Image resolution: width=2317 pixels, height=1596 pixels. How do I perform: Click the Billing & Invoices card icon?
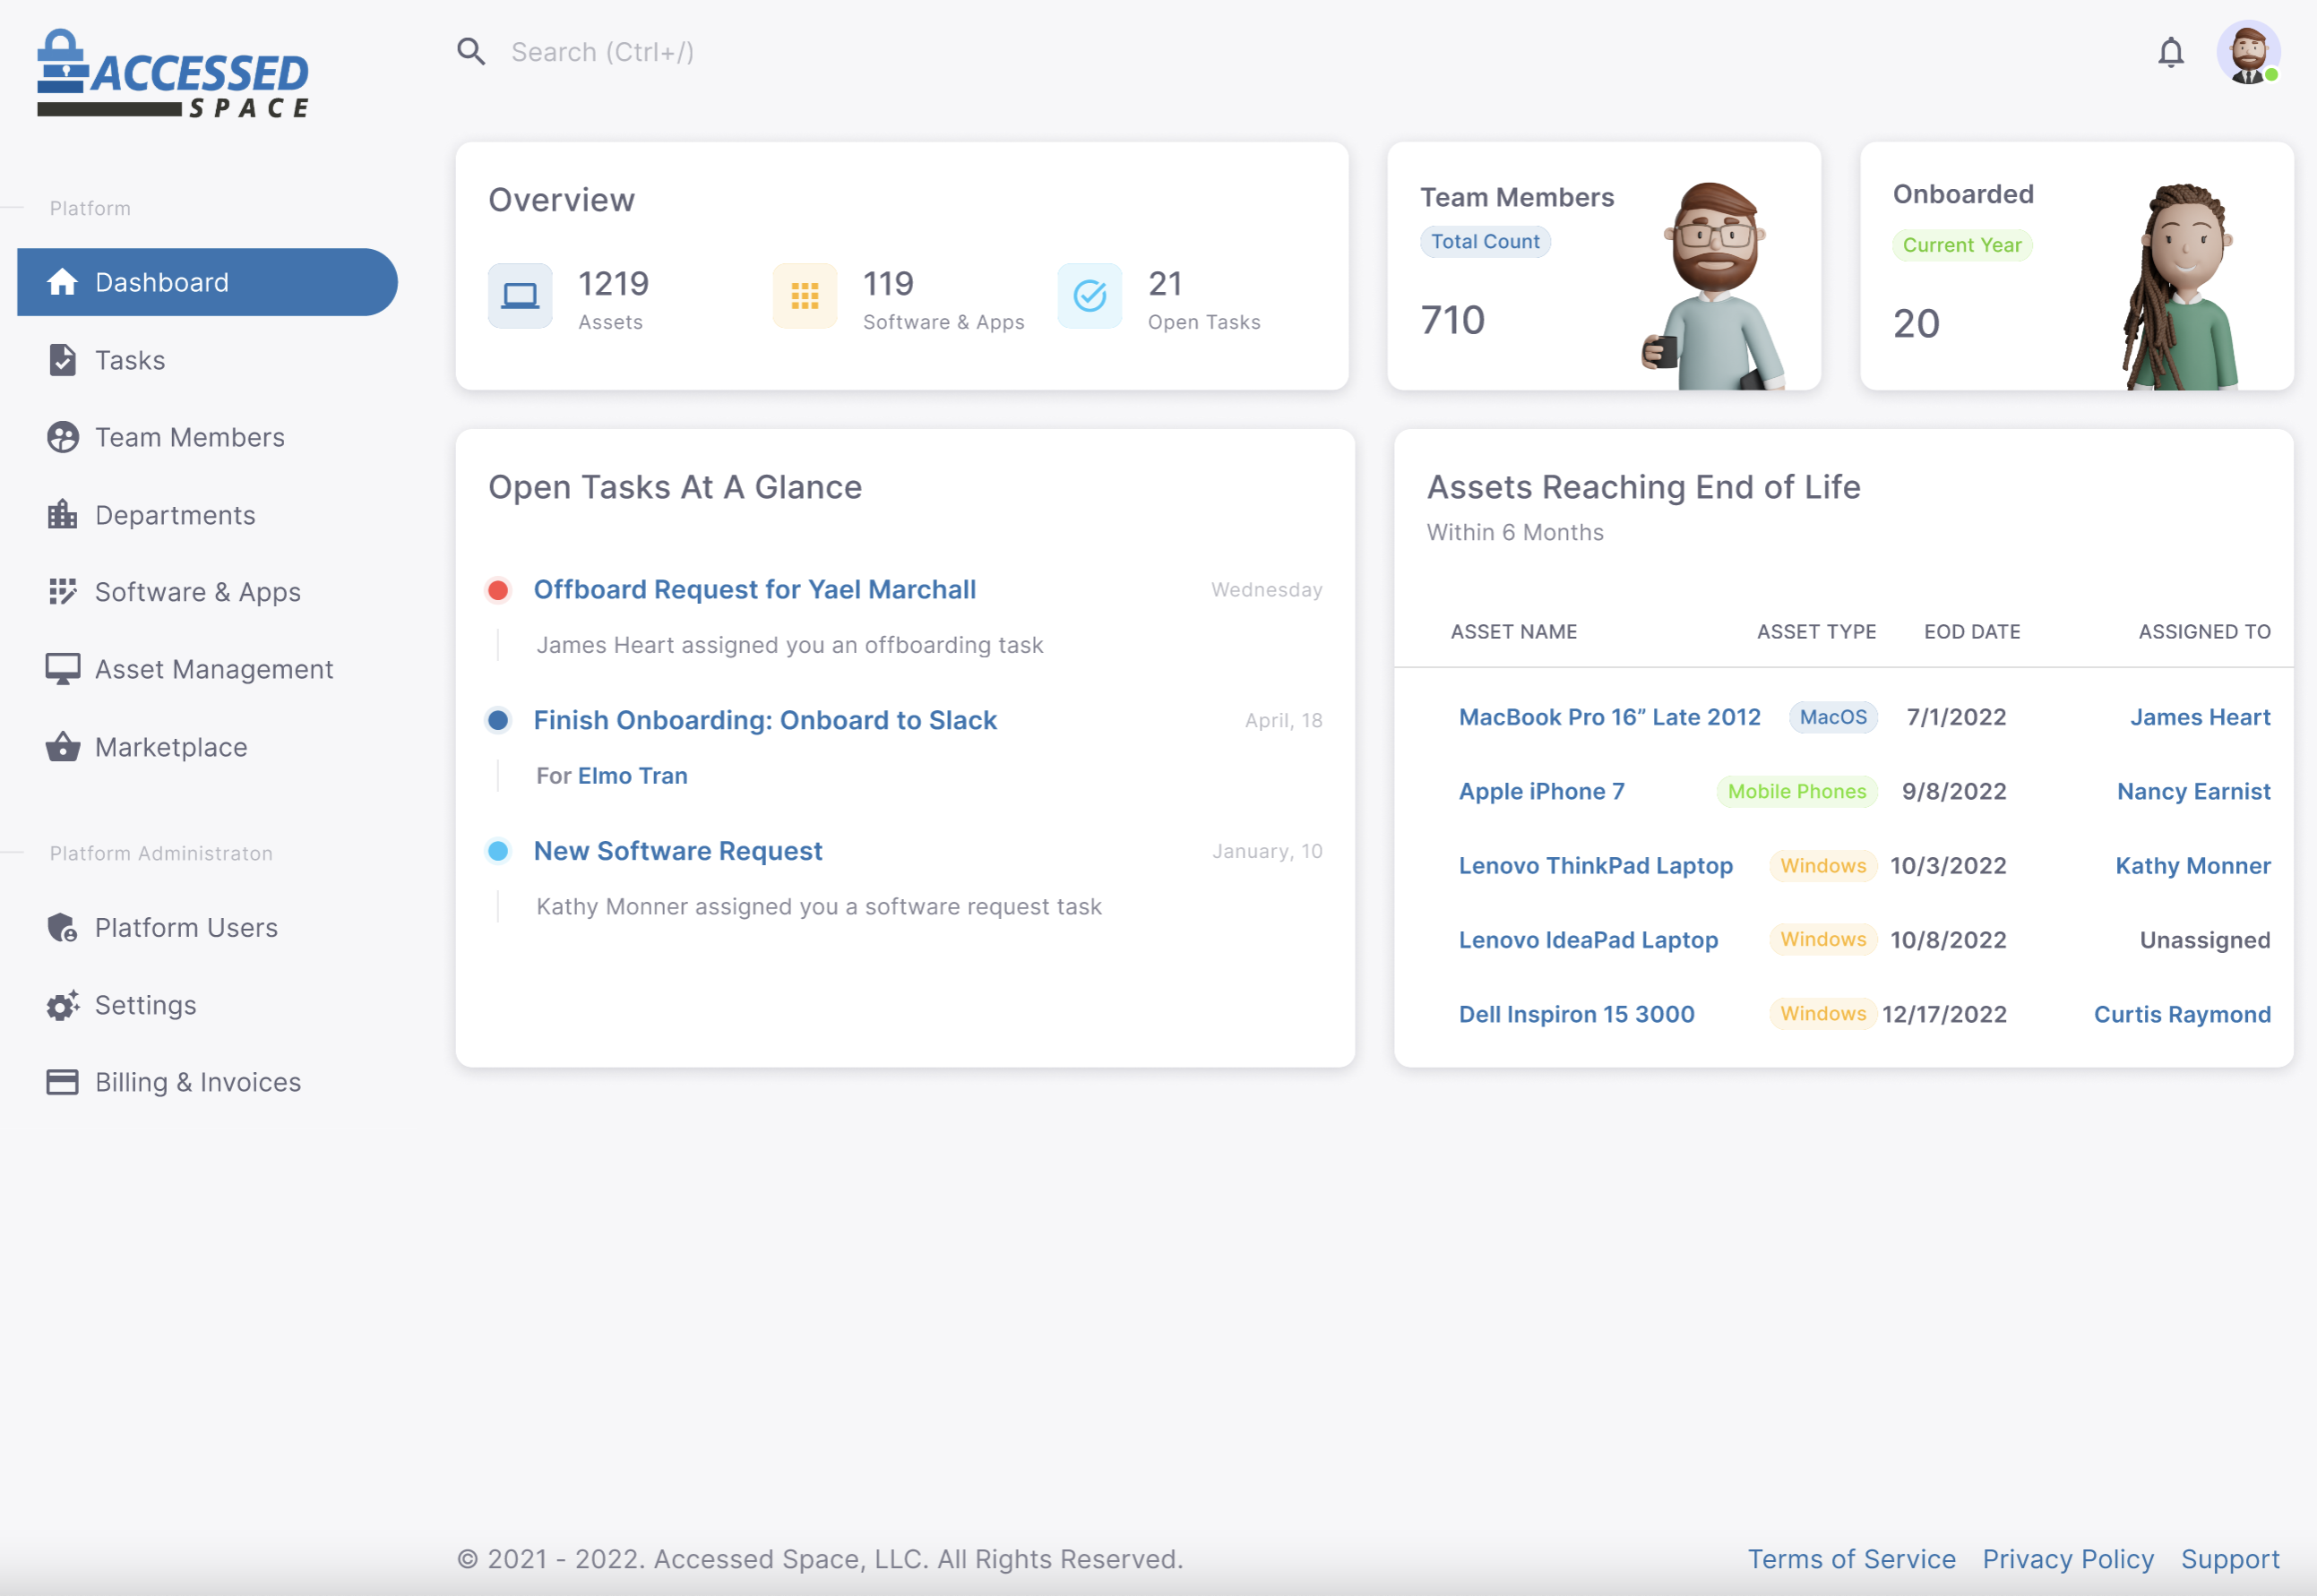coord(62,1082)
